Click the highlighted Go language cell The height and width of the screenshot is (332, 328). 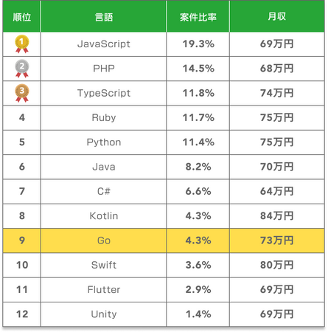tap(104, 241)
